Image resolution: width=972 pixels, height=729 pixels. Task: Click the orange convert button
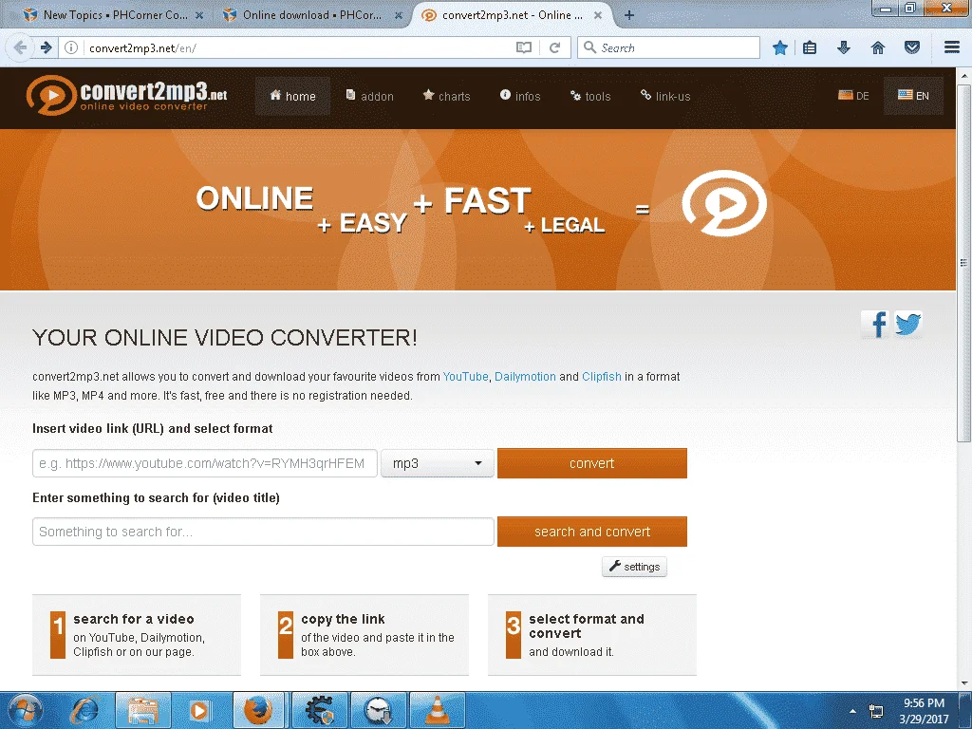[592, 463]
